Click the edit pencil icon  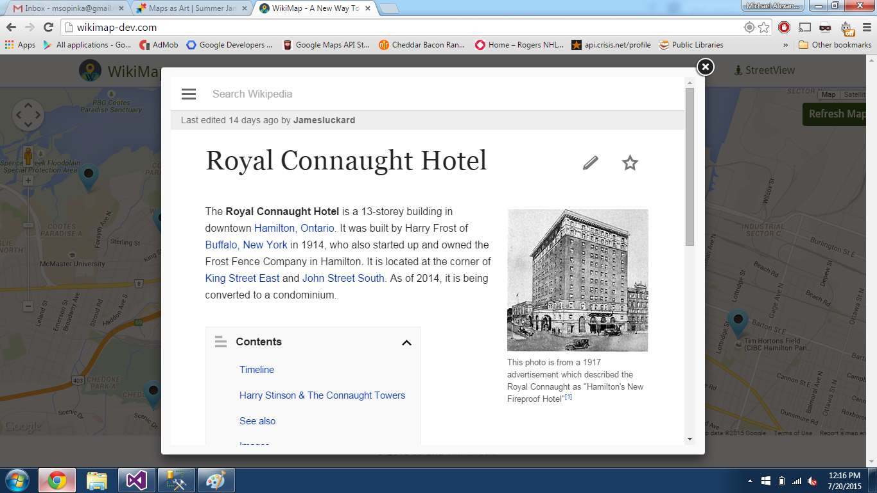(x=590, y=163)
